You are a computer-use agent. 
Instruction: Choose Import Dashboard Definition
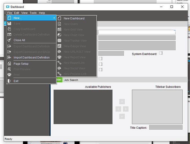[32, 57]
